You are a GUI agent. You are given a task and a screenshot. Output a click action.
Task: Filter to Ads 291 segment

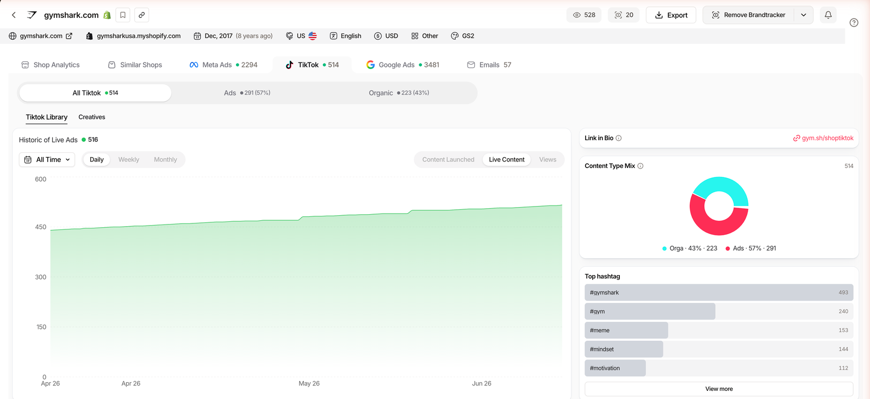(247, 93)
